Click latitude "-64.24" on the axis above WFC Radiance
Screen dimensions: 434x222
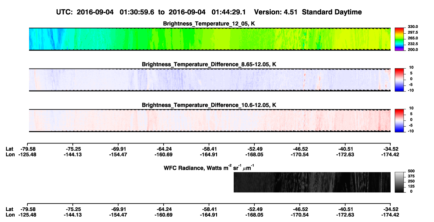(x=164, y=149)
